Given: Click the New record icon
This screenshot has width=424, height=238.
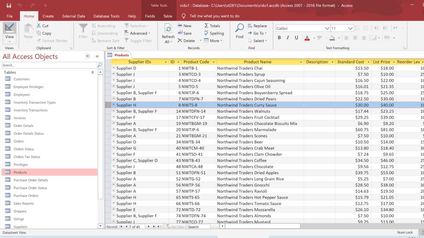Looking at the screenshot, I should click(x=180, y=26).
